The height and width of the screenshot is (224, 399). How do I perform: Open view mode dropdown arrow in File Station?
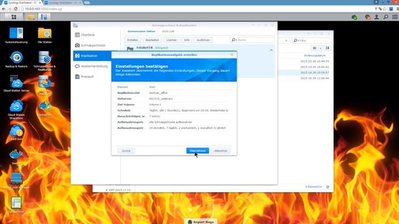(x=320, y=48)
